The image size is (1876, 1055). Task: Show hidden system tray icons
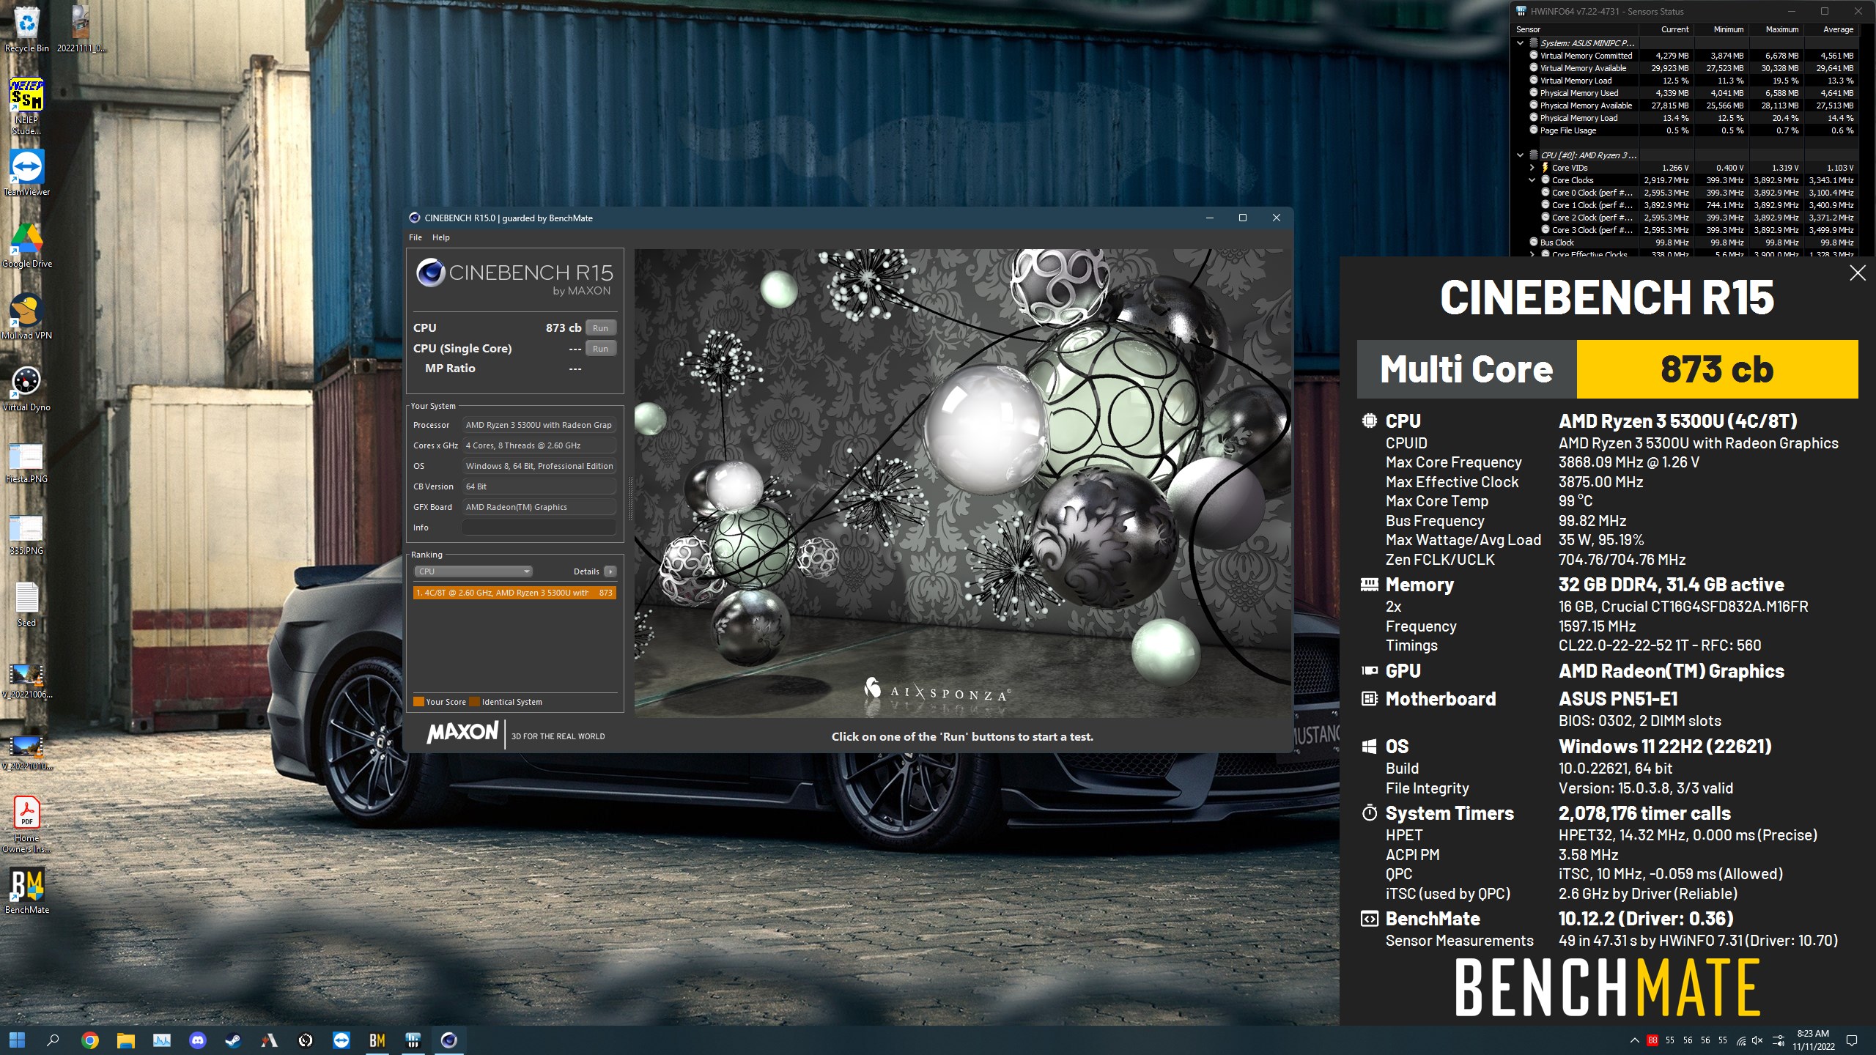1634,1040
